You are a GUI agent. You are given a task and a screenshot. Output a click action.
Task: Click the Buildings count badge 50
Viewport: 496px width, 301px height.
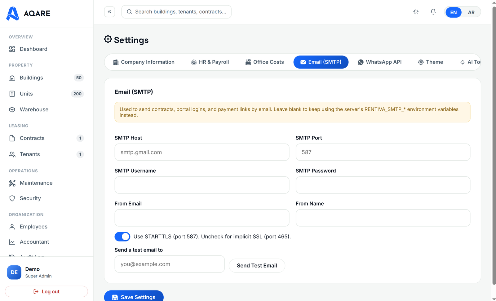pyautogui.click(x=79, y=78)
